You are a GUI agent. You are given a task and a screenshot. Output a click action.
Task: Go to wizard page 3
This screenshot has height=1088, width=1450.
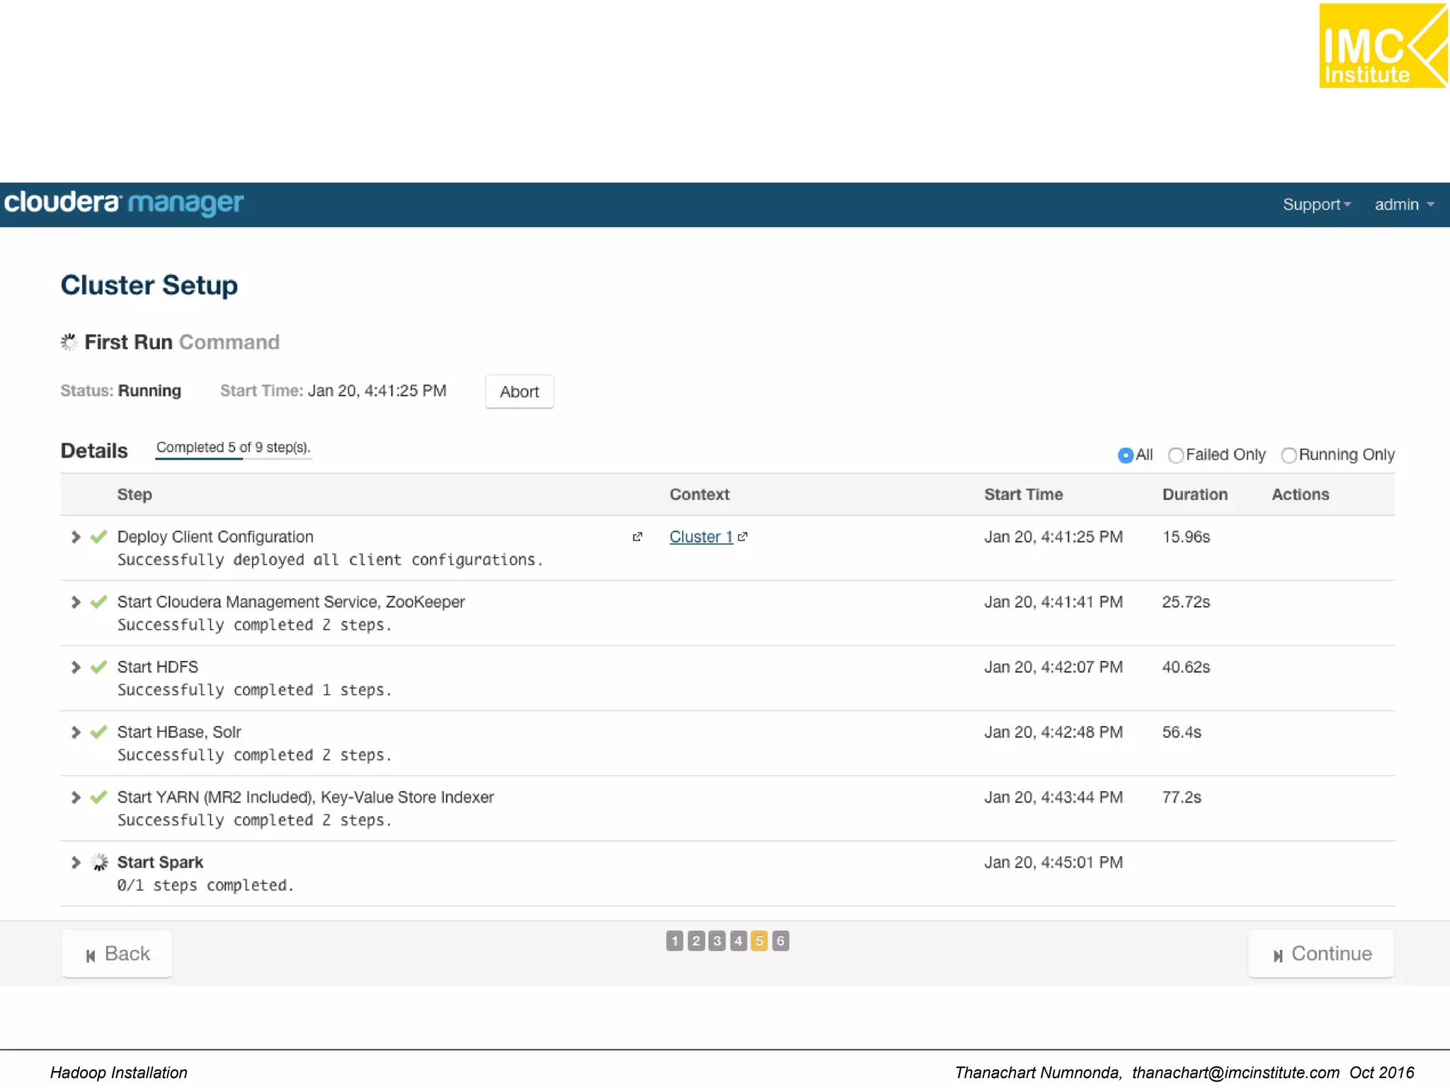coord(717,941)
